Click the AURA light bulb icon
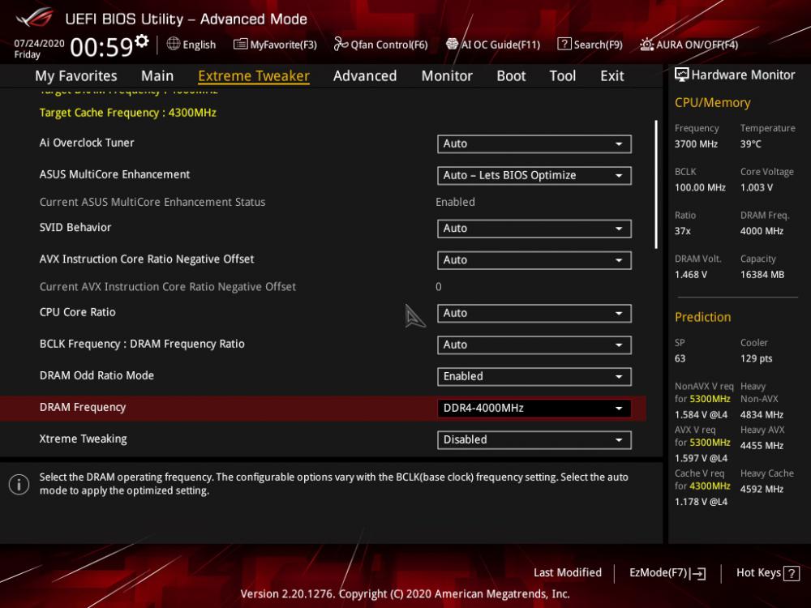The height and width of the screenshot is (608, 811). (647, 45)
